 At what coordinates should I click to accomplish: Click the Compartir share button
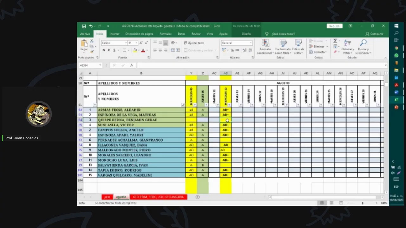[375, 34]
